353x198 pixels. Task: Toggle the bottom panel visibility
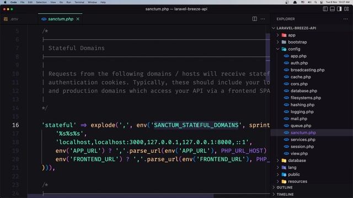pyautogui.click(x=332, y=9)
